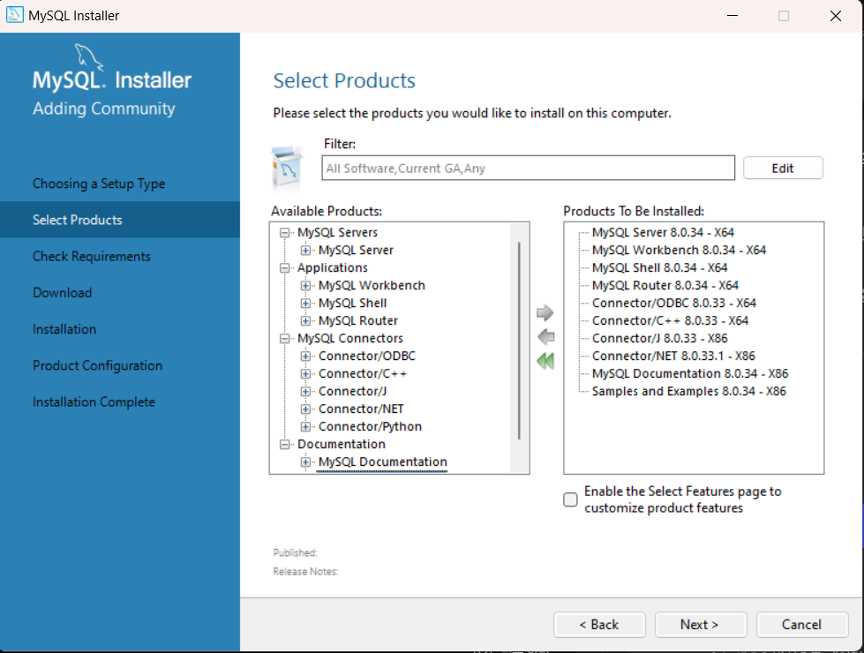This screenshot has width=864, height=653.
Task: Select MySQL Workbench 8.0.34 - X64 entry
Action: click(x=679, y=251)
